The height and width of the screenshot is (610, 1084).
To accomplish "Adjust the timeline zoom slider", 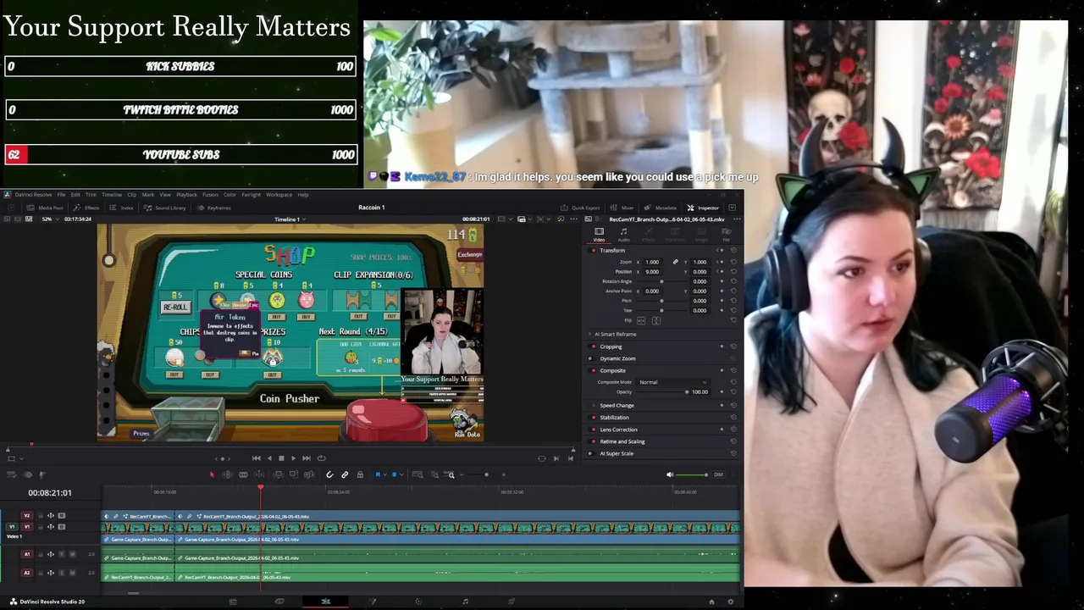I will click(485, 474).
